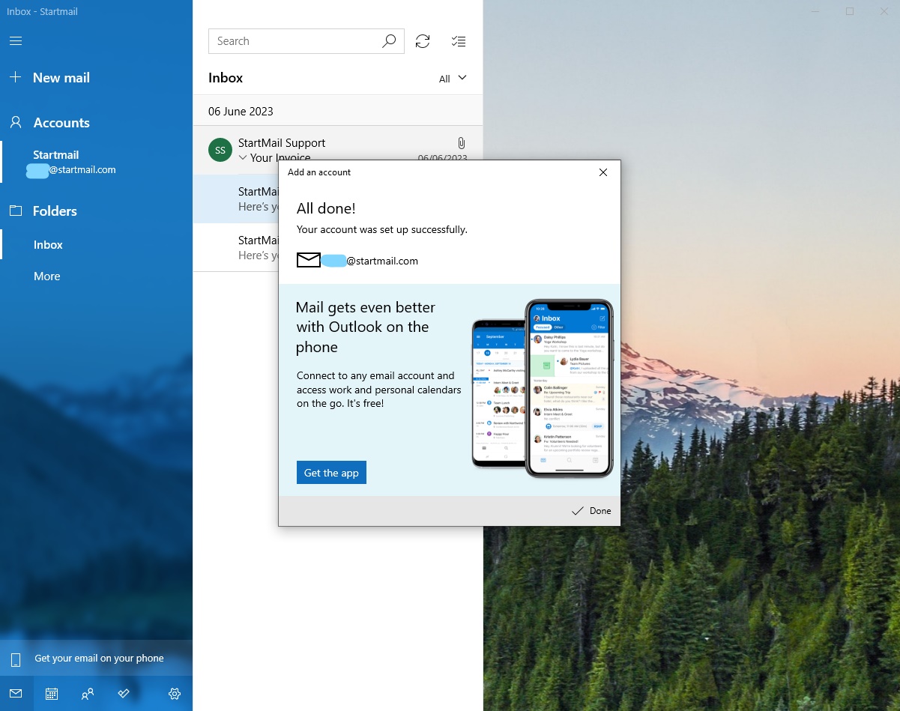The height and width of the screenshot is (711, 900).
Task: Close the Mail window
Action: [x=883, y=11]
